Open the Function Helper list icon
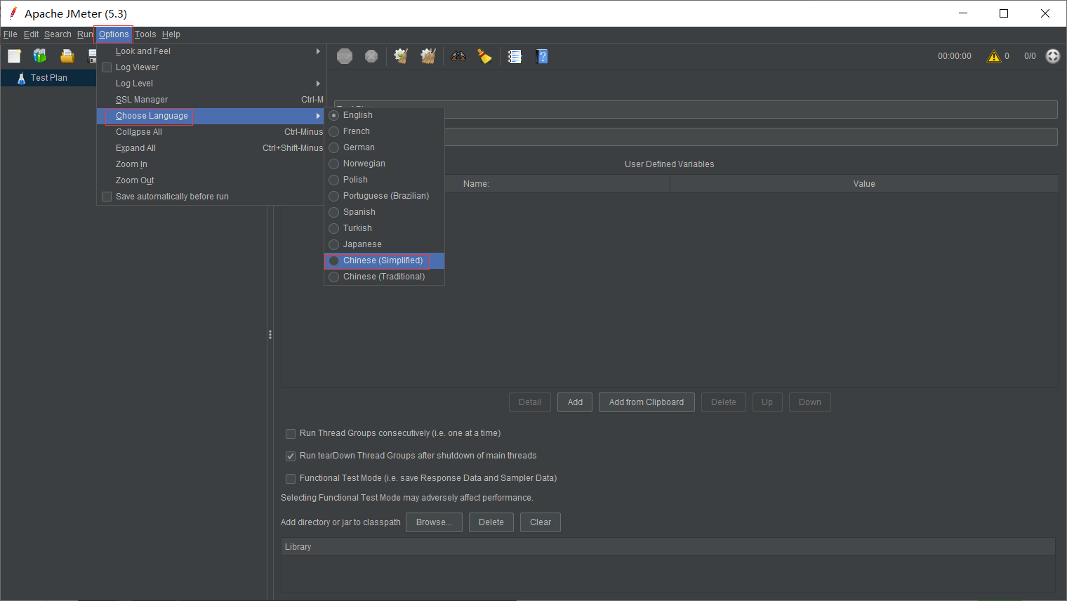This screenshot has height=601, width=1067. tap(515, 56)
